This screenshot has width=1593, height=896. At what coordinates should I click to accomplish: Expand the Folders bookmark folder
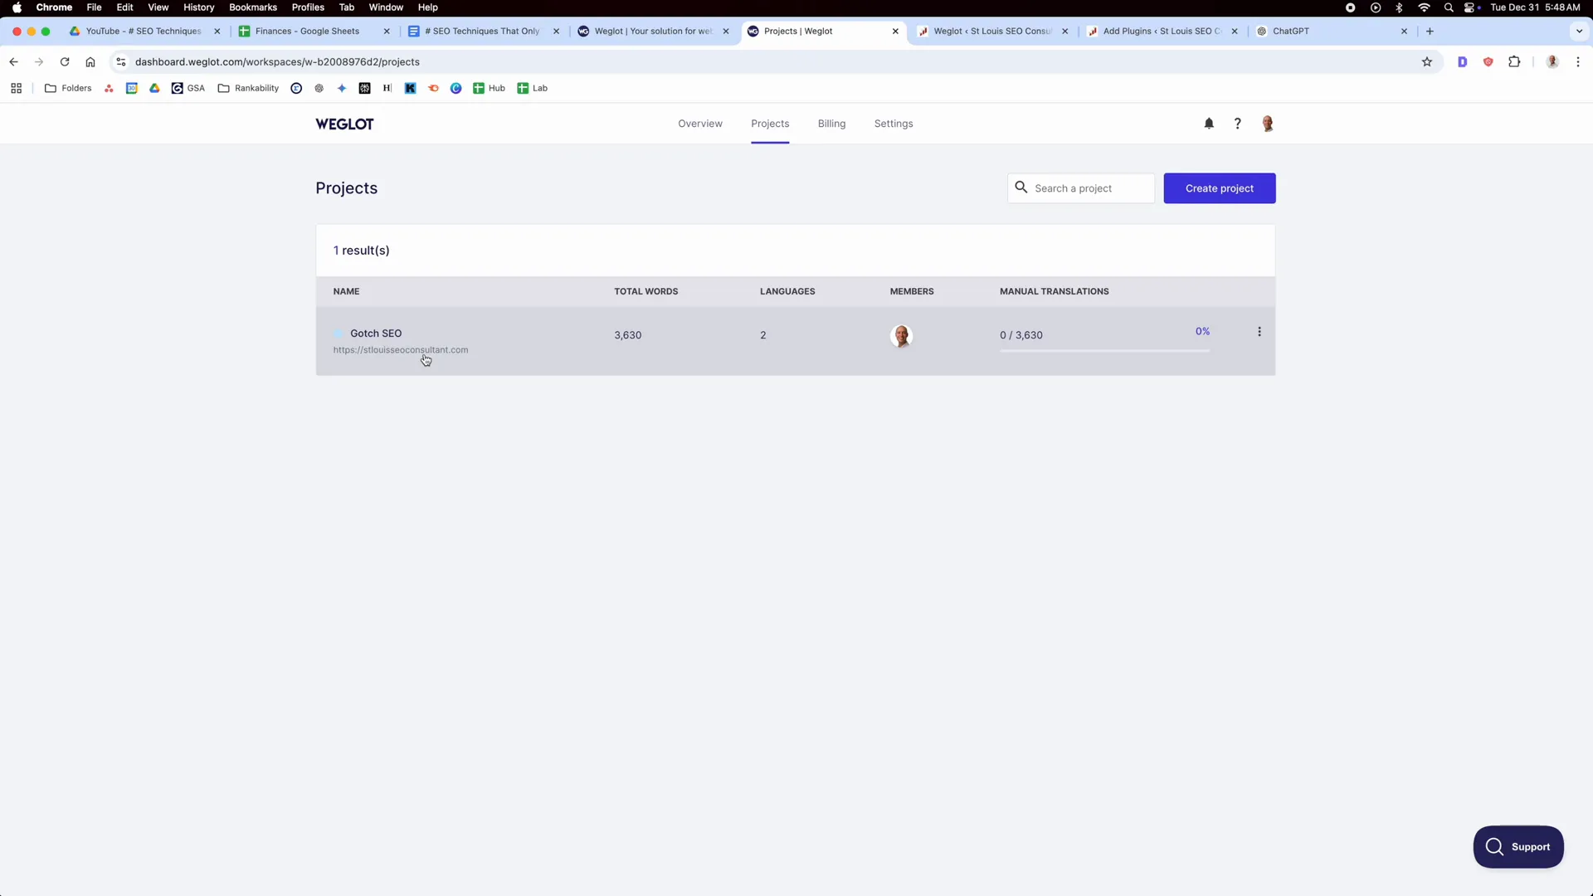[x=68, y=88]
